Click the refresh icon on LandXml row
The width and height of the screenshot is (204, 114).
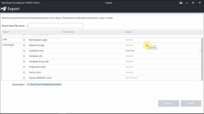click(200, 51)
